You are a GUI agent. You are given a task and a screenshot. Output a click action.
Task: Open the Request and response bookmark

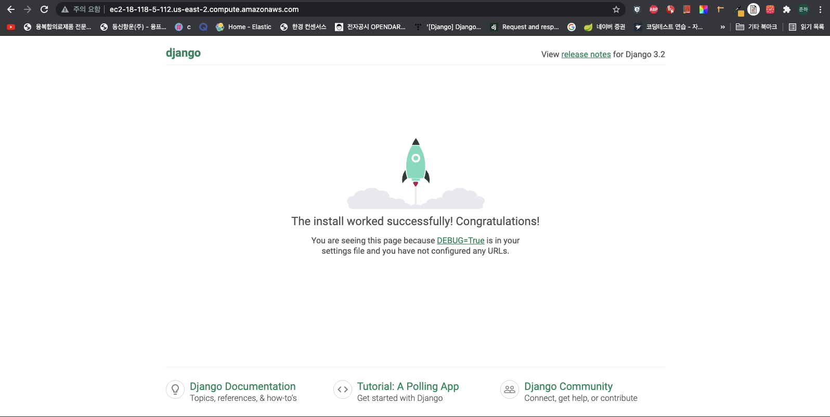coord(524,27)
